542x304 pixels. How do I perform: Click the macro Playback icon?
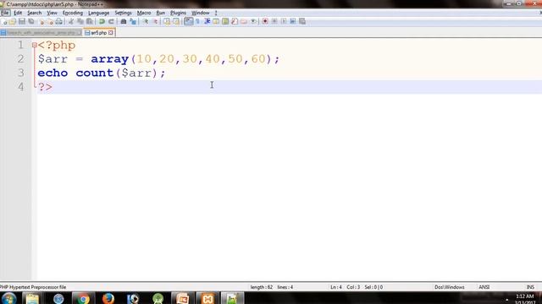(x=284, y=21)
